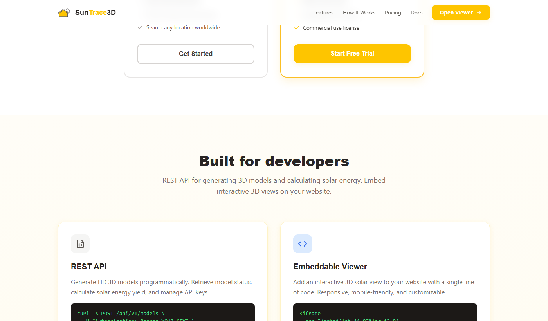The image size is (548, 321).
Task: Click the code brackets icon above Embeddable Viewer
Action: click(x=303, y=243)
